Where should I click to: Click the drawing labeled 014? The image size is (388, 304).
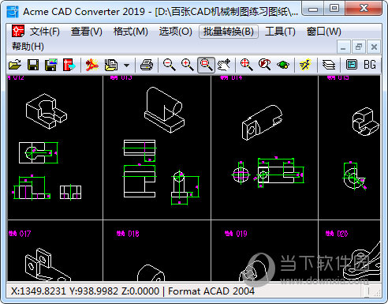click(264, 148)
